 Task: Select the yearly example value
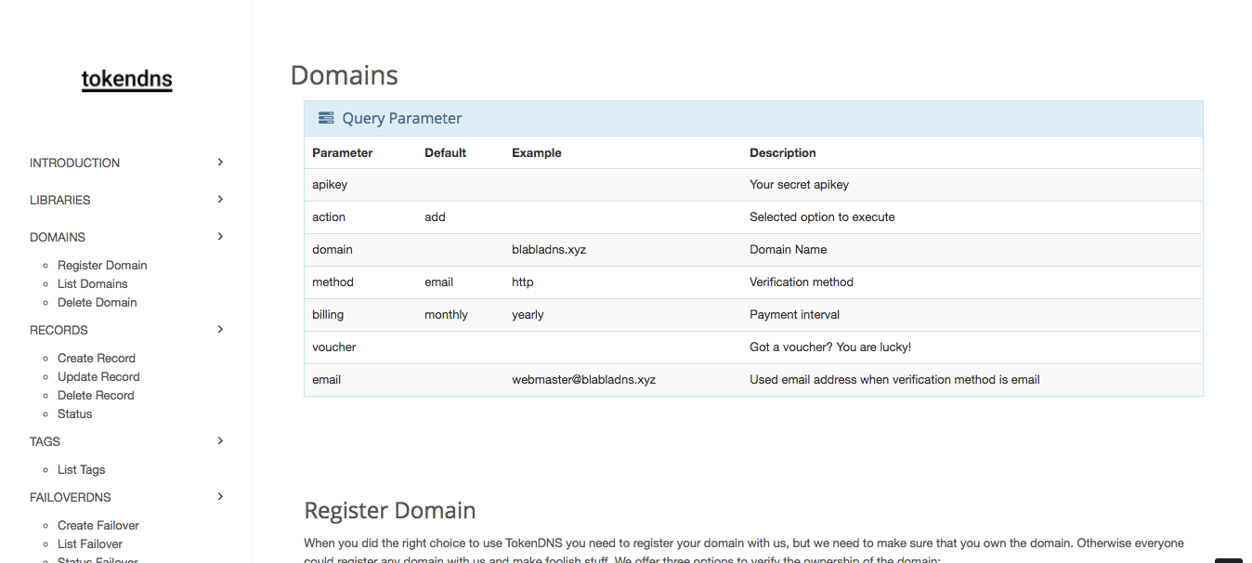pyautogui.click(x=528, y=314)
